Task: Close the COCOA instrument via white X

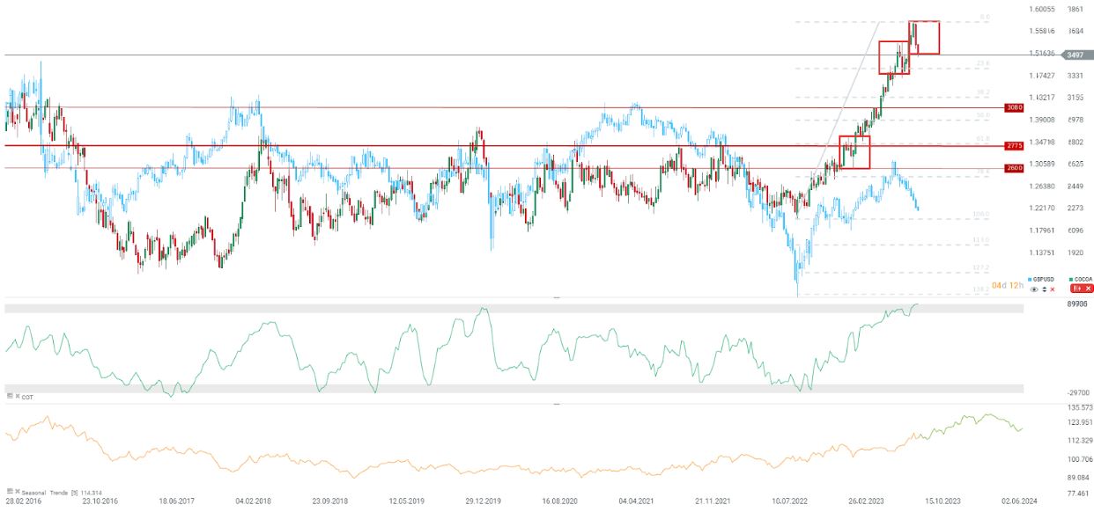Action: 1088,289
